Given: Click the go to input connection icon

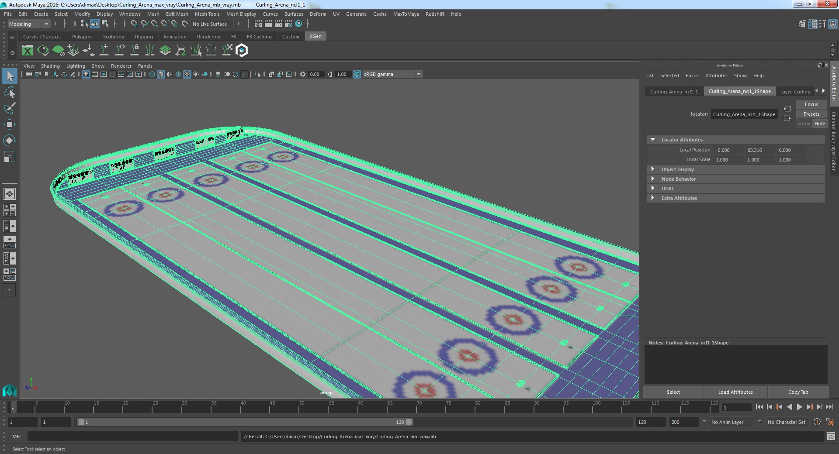Looking at the screenshot, I should pyautogui.click(x=787, y=109).
